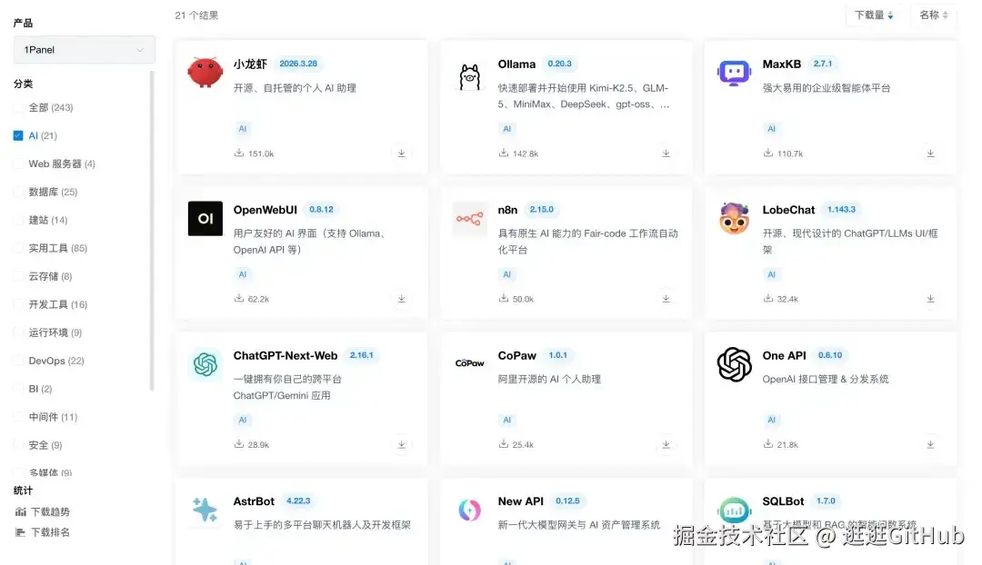This screenshot has height=565, width=982.
Task: Click the 142.8k download count on Ollama
Action: pos(526,154)
